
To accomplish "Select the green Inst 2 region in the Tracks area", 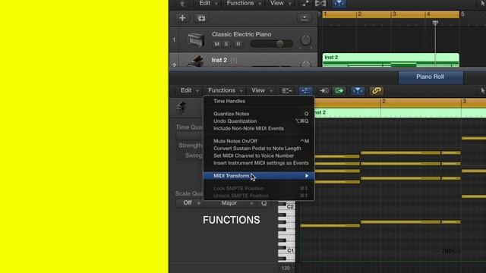I will [x=390, y=60].
